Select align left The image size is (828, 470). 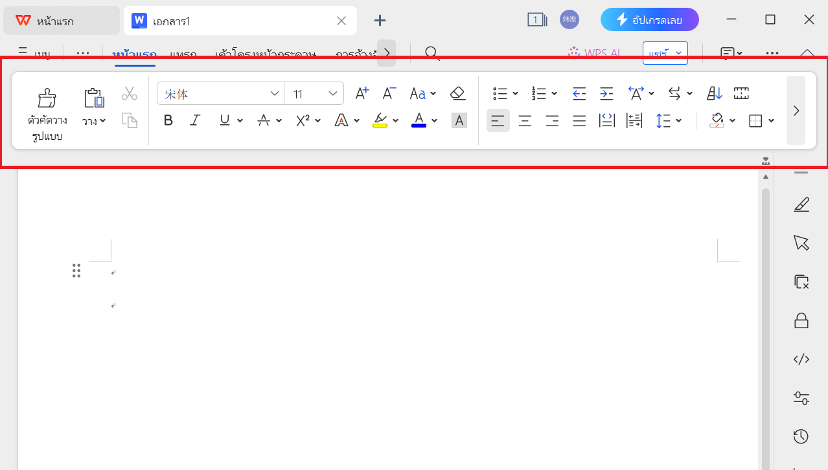pos(498,120)
